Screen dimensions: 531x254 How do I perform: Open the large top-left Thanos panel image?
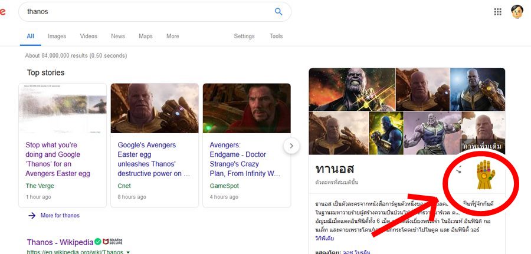pyautogui.click(x=352, y=90)
